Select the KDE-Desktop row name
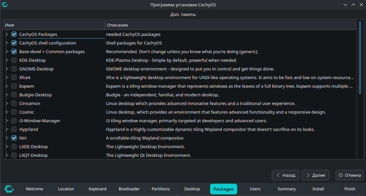366x196 pixels. point(33,60)
